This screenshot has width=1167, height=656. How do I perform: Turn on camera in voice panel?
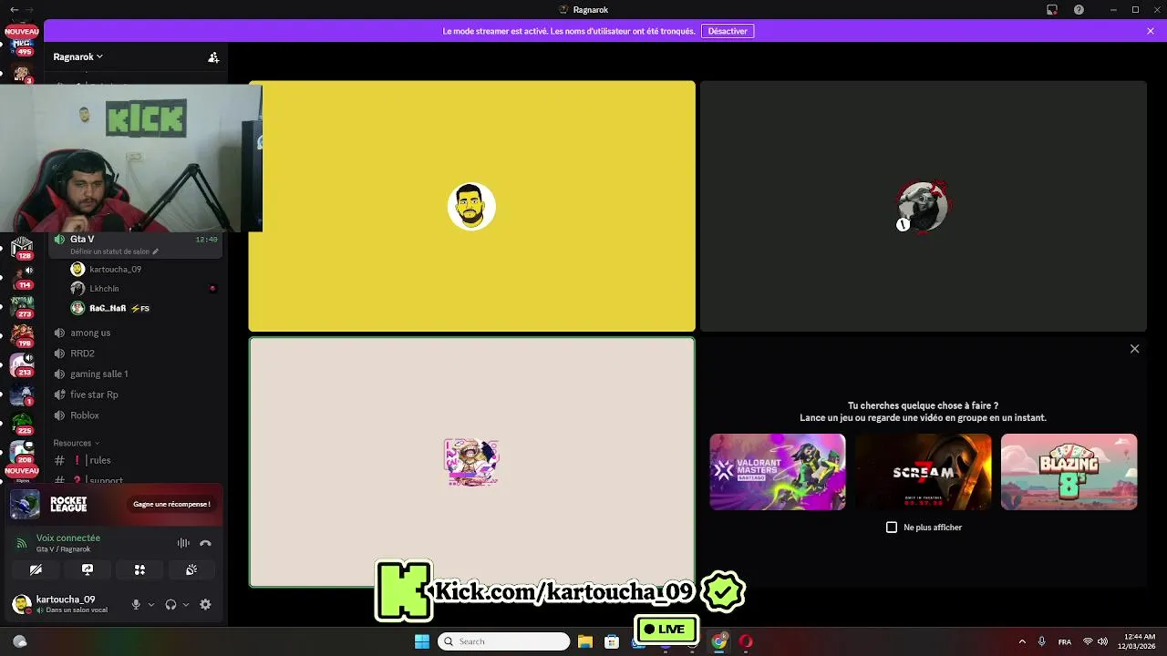point(36,569)
